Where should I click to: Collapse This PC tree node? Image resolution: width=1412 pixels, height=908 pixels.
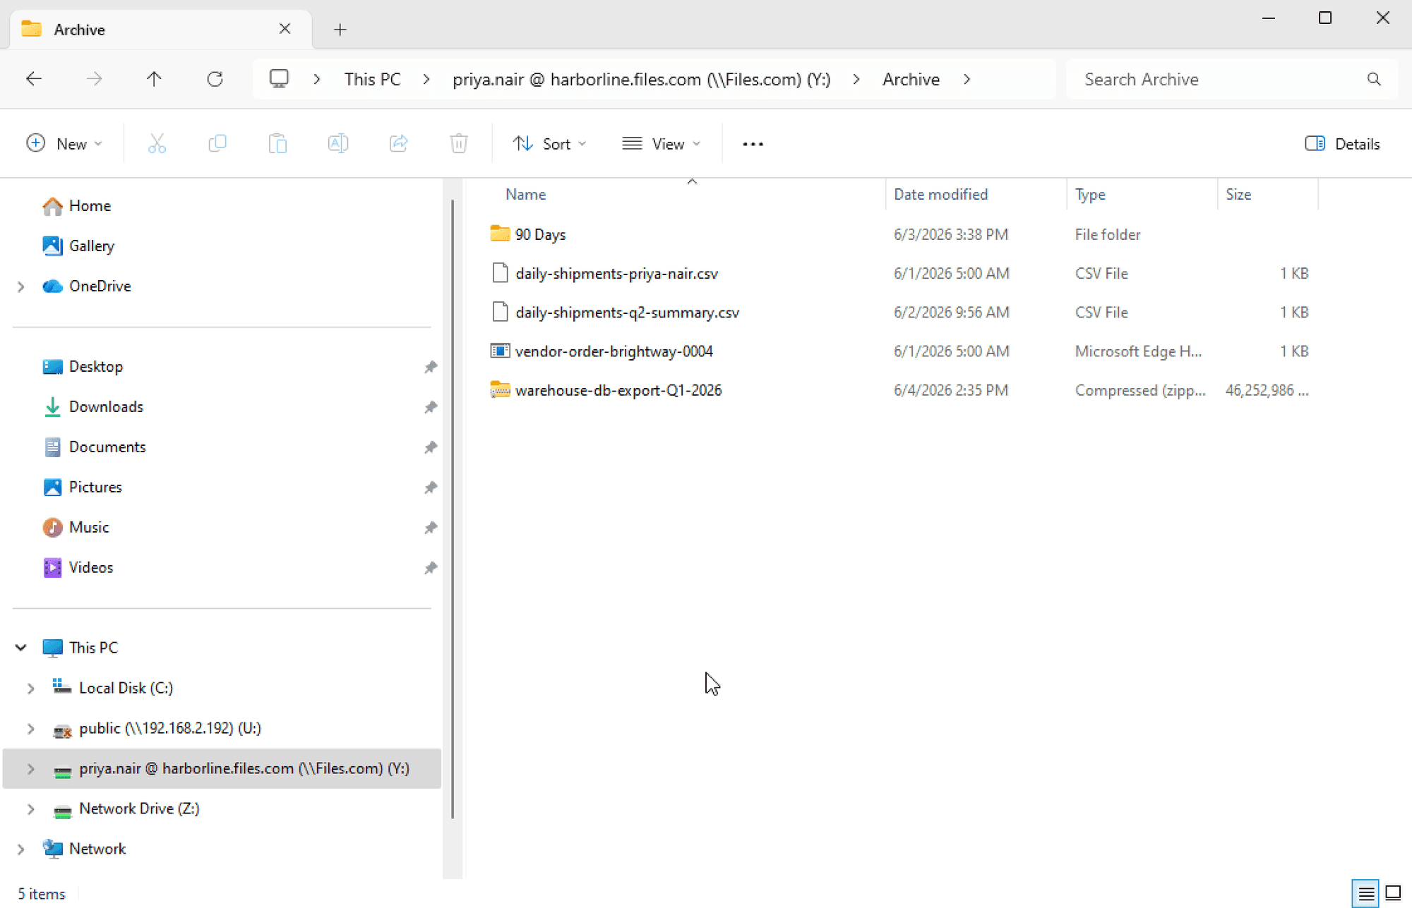[20, 648]
